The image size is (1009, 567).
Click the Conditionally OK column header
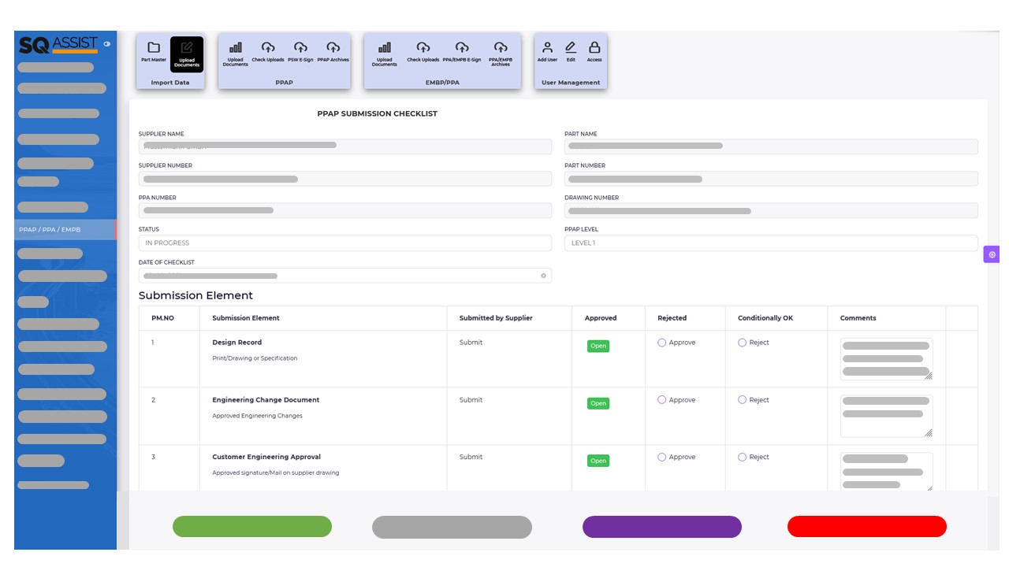(765, 318)
